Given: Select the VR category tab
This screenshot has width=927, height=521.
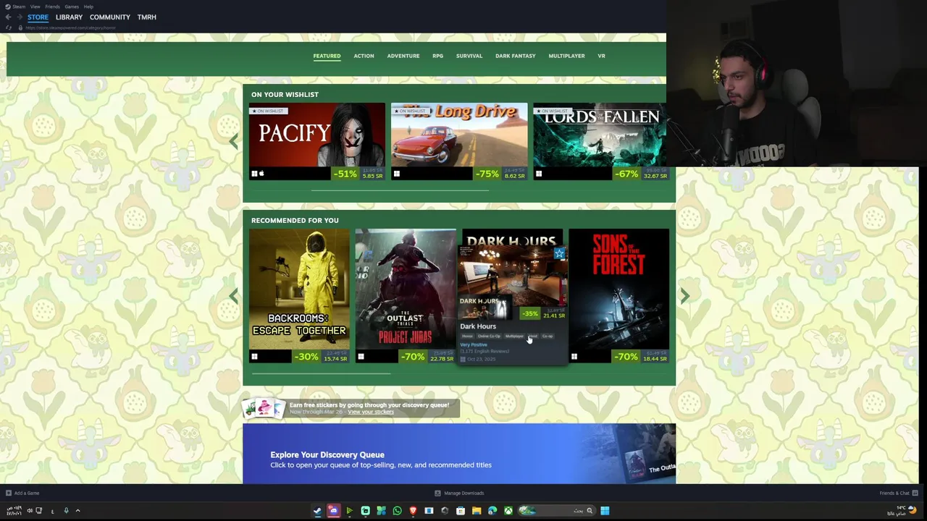Looking at the screenshot, I should (x=601, y=56).
